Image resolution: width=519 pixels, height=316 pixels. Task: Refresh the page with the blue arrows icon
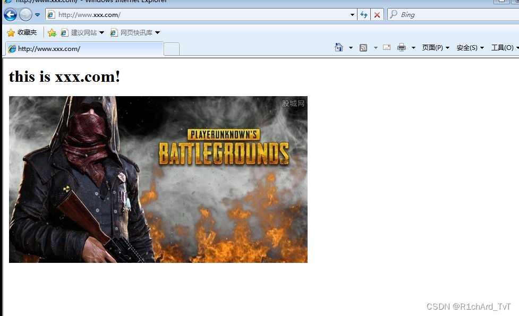click(364, 14)
